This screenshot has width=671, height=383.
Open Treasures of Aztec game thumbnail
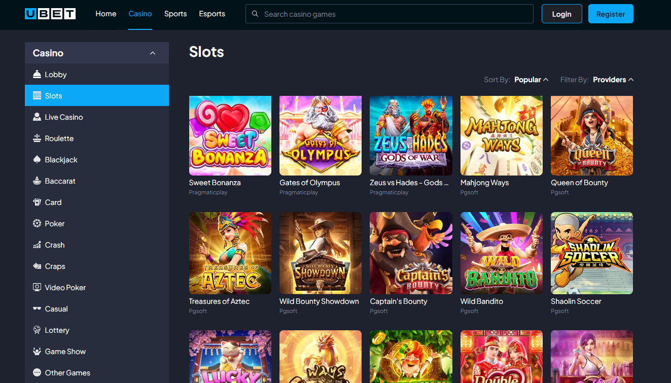(x=230, y=253)
